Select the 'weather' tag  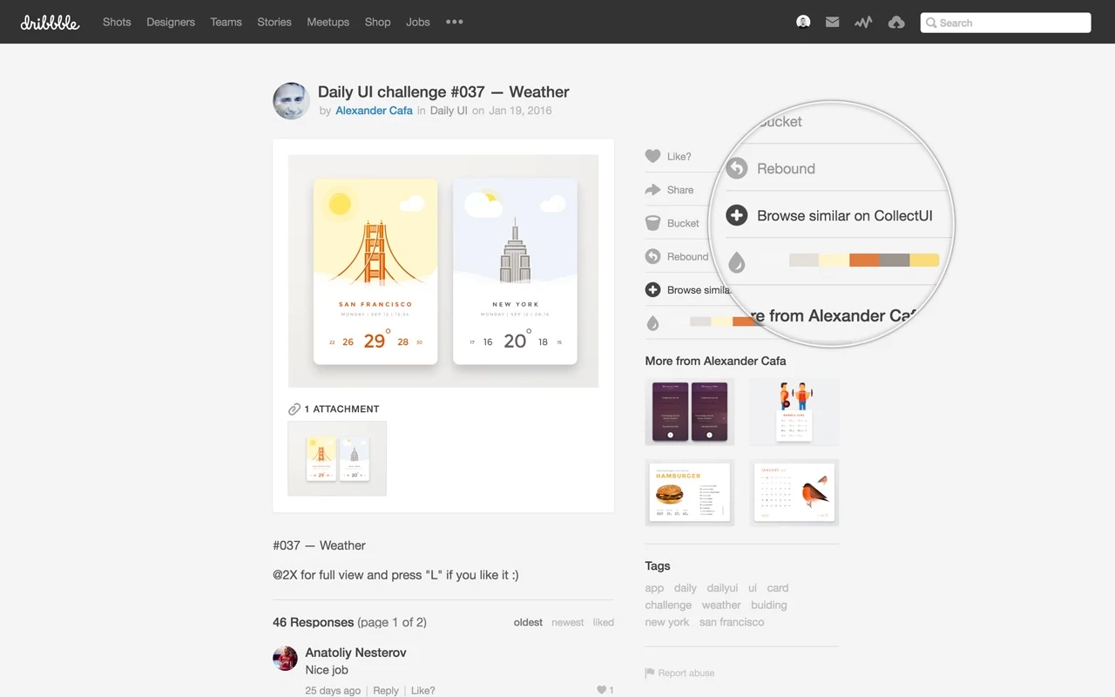click(x=721, y=605)
